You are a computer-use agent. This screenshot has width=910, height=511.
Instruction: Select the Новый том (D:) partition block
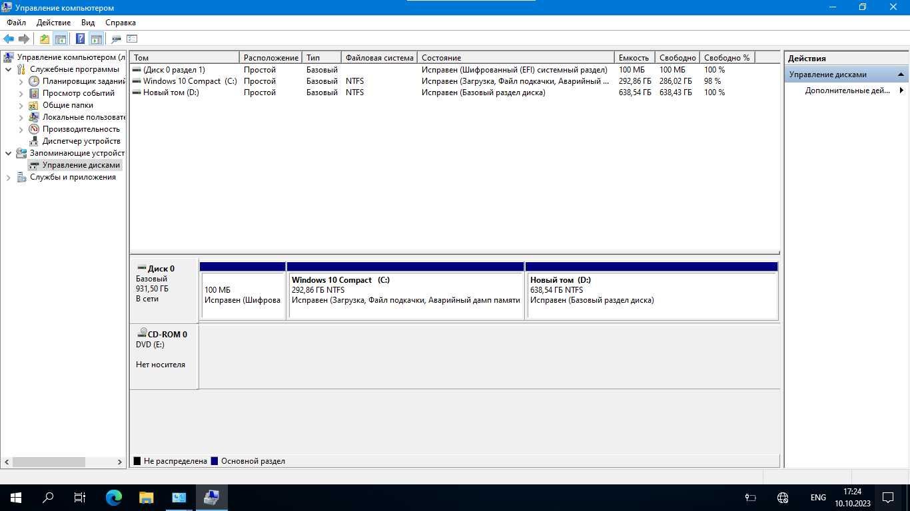(x=652, y=291)
